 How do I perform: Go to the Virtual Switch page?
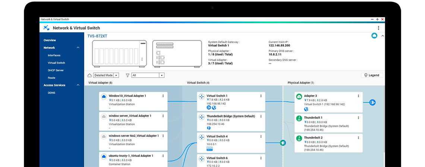(x=56, y=63)
